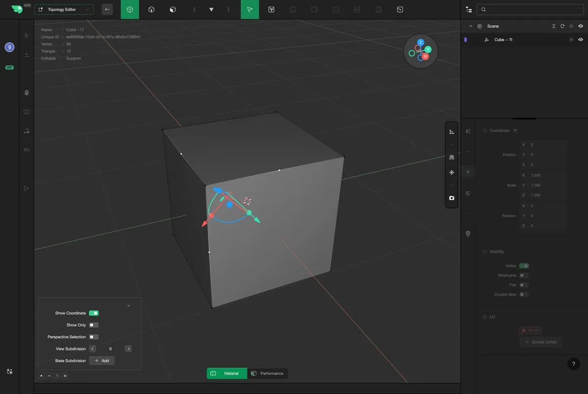Increase View Subdivision with right arrow
This screenshot has height=394, width=588.
click(128, 349)
